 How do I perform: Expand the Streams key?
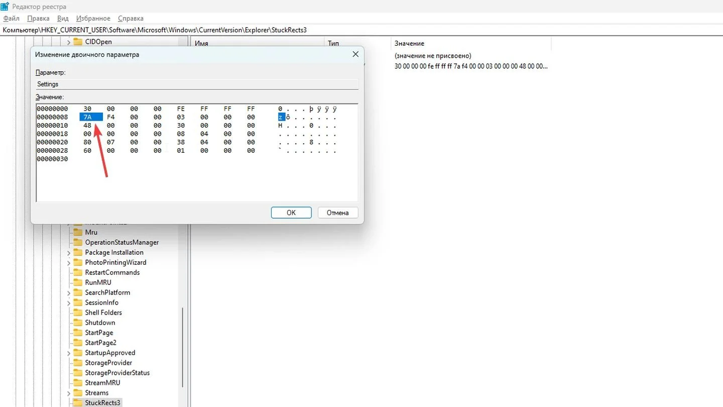click(69, 393)
